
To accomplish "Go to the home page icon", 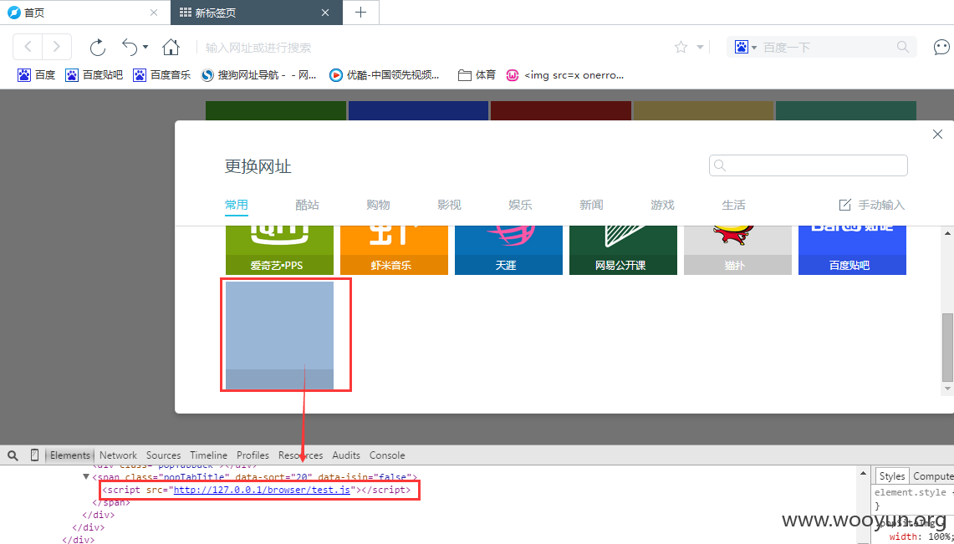I will (x=171, y=47).
